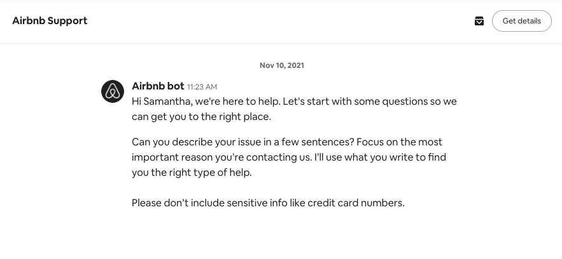The height and width of the screenshot is (259, 562).
Task: Click the Hi Samantha greeting line
Action: pyautogui.click(x=293, y=102)
